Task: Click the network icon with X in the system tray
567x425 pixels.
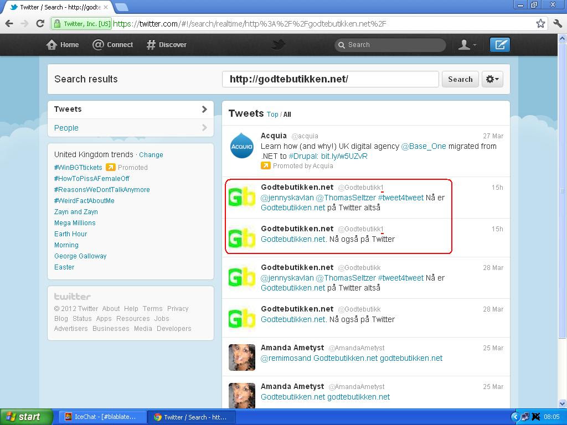Action: click(x=536, y=417)
